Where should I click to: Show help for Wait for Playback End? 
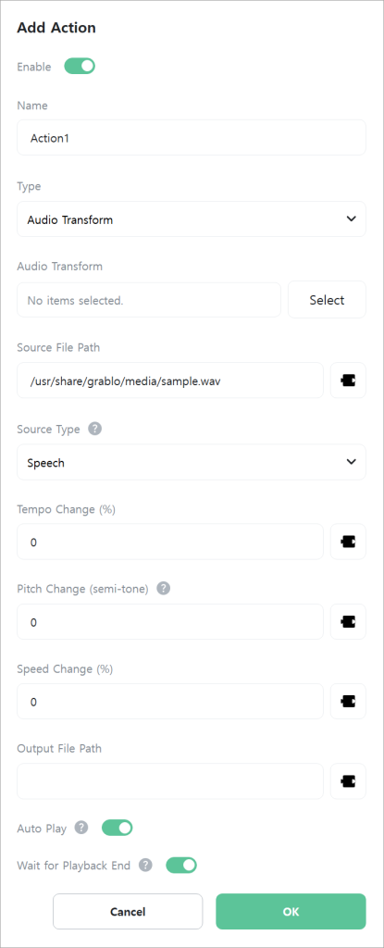[x=145, y=866]
